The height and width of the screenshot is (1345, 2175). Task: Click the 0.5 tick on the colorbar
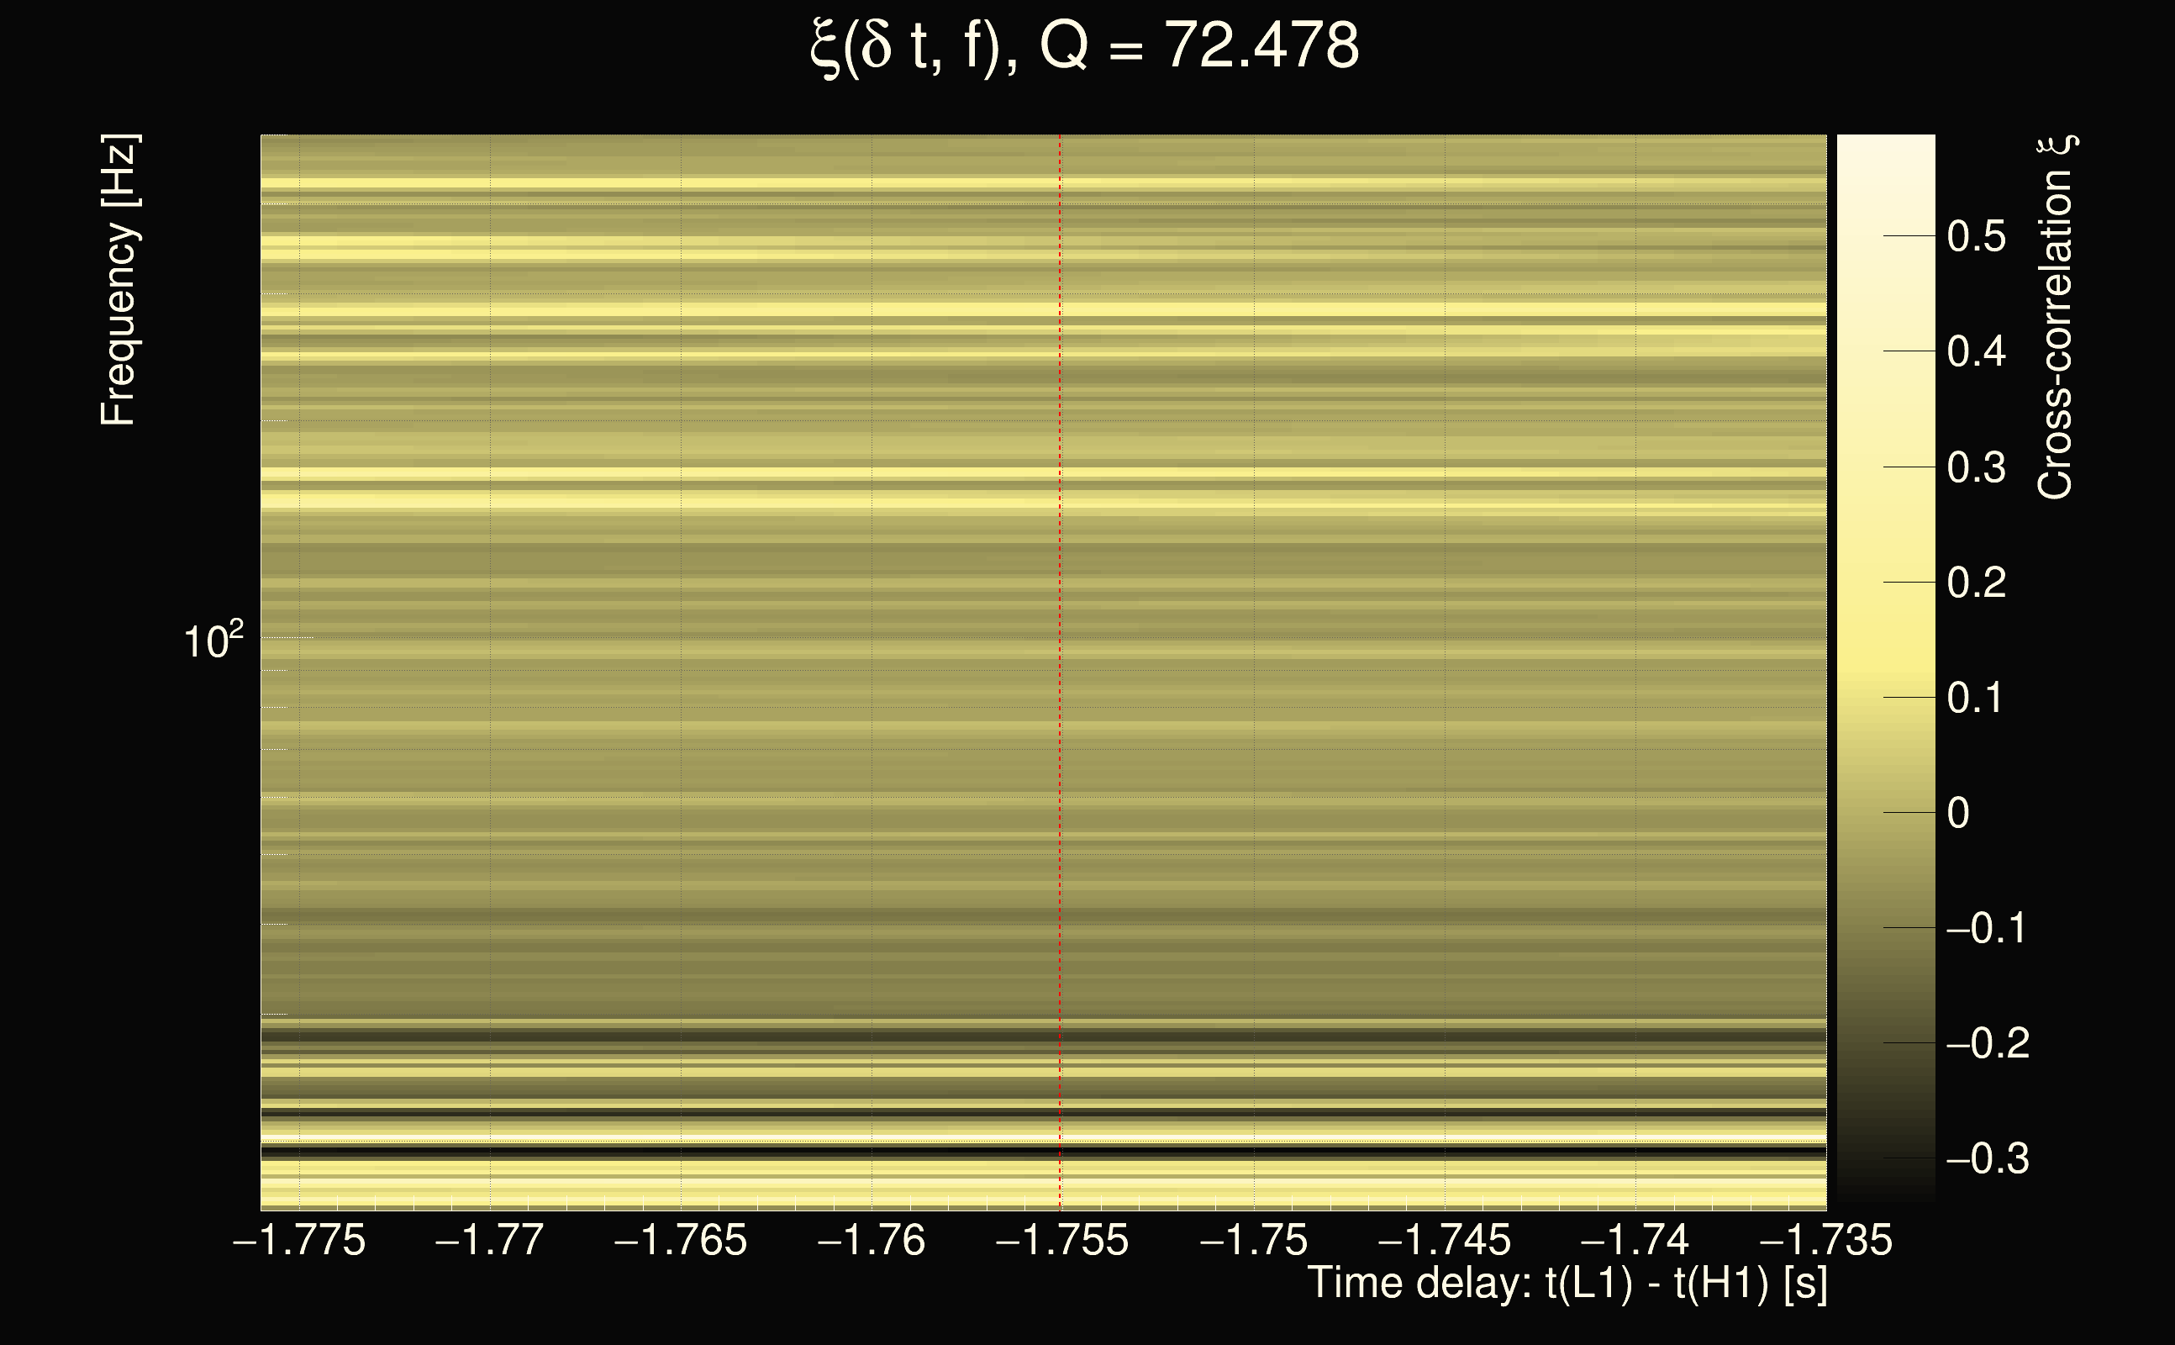[x=1976, y=236]
